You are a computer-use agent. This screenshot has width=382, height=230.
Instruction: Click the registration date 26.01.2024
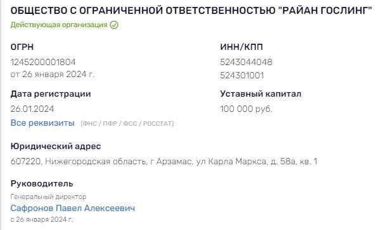click(x=32, y=109)
